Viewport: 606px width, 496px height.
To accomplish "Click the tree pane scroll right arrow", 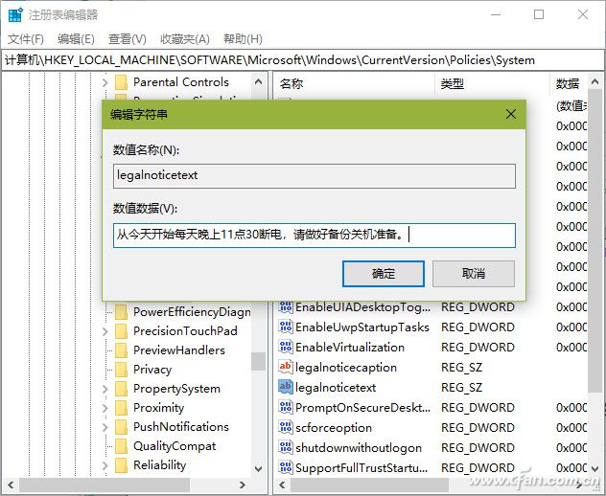I will tap(243, 485).
